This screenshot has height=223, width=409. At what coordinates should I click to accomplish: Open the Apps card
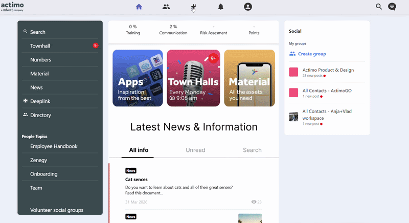pyautogui.click(x=138, y=78)
